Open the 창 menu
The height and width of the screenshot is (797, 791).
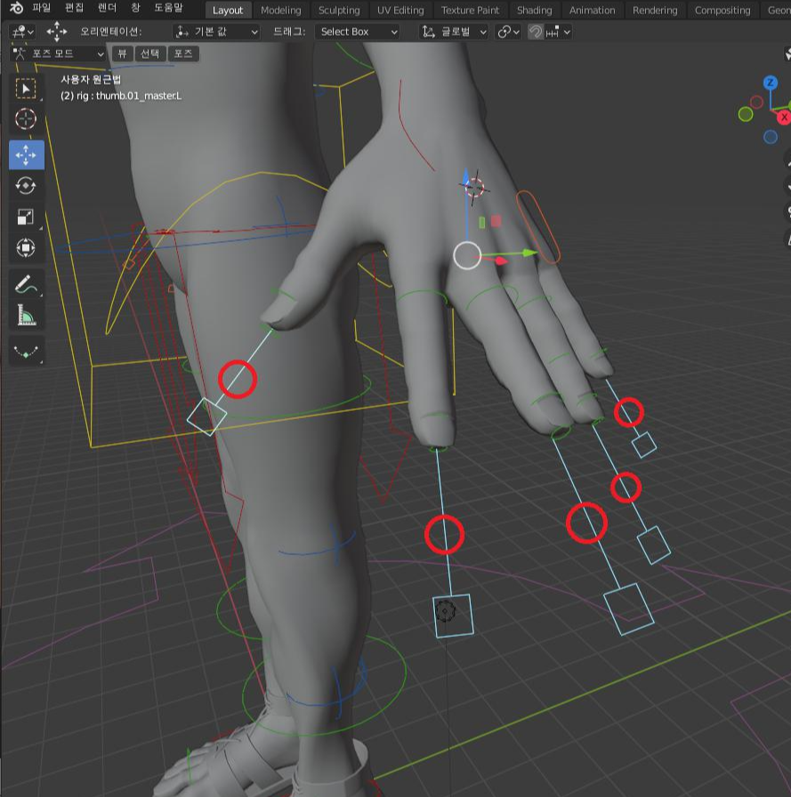pyautogui.click(x=135, y=8)
